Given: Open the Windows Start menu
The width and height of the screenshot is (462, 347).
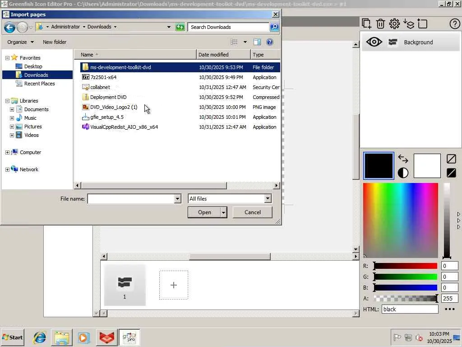Looking at the screenshot, I should pos(12,337).
